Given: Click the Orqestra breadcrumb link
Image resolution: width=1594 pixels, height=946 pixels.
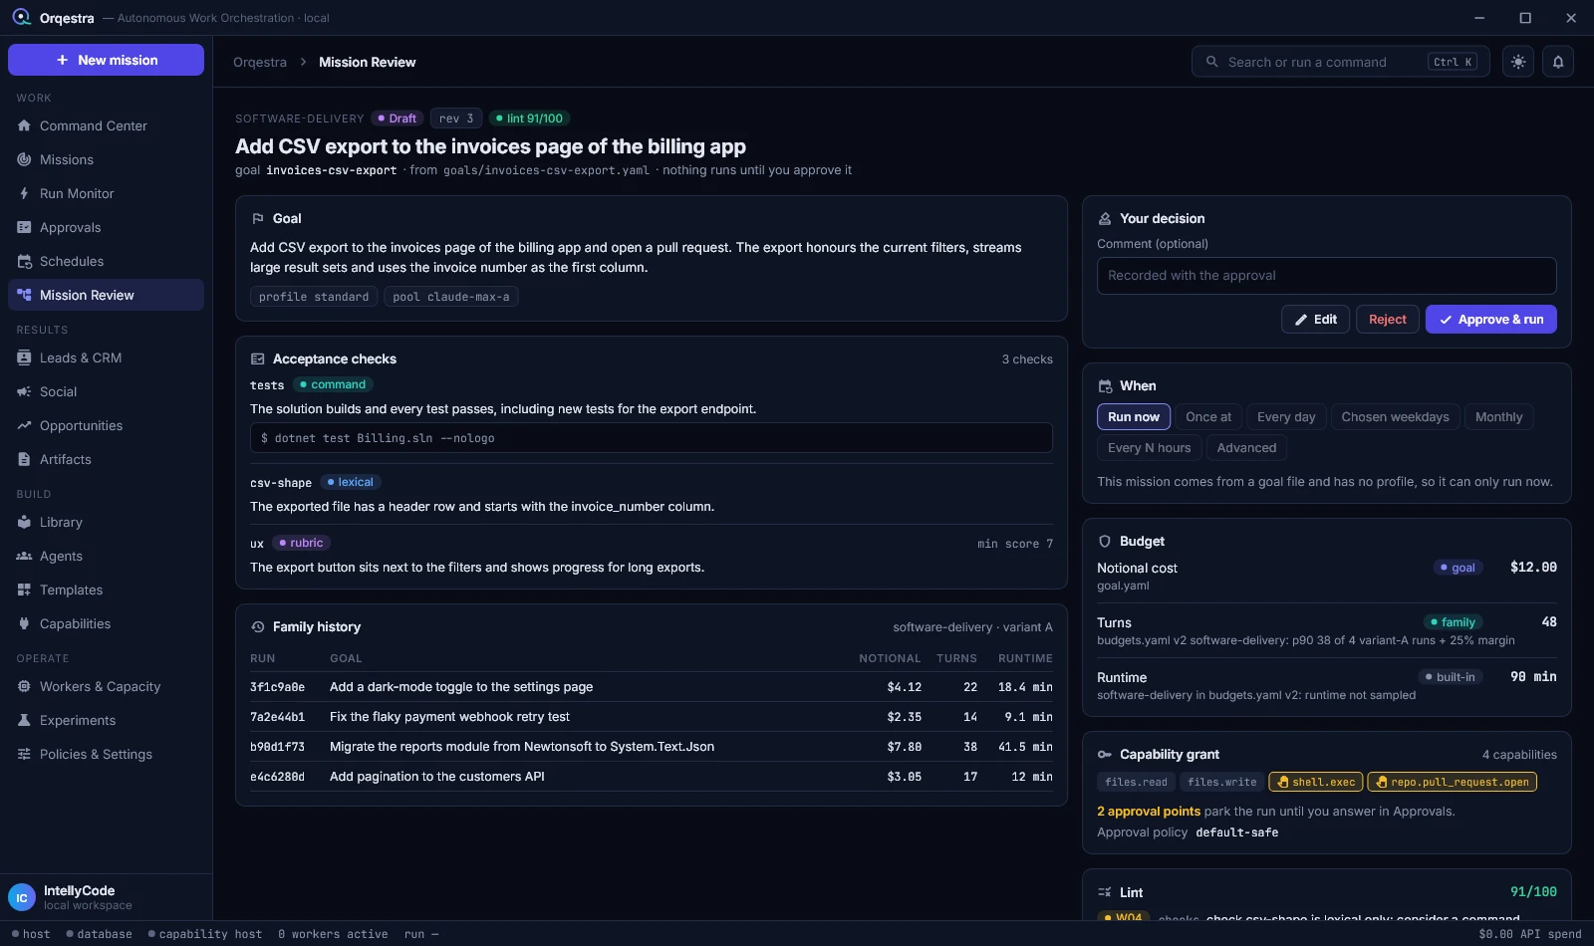Looking at the screenshot, I should (260, 62).
